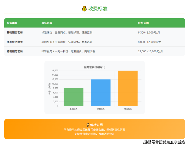Click the 12,000 - 16,000元/月 price cell

[x=150, y=51]
